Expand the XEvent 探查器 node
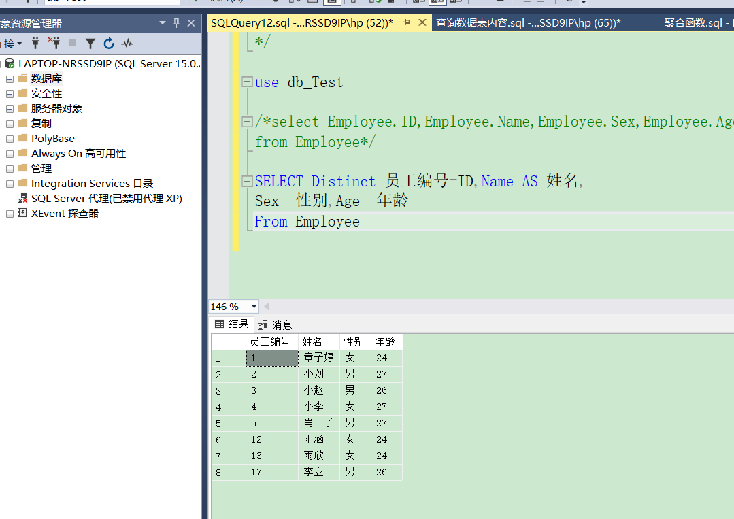This screenshot has width=734, height=519. (10, 214)
